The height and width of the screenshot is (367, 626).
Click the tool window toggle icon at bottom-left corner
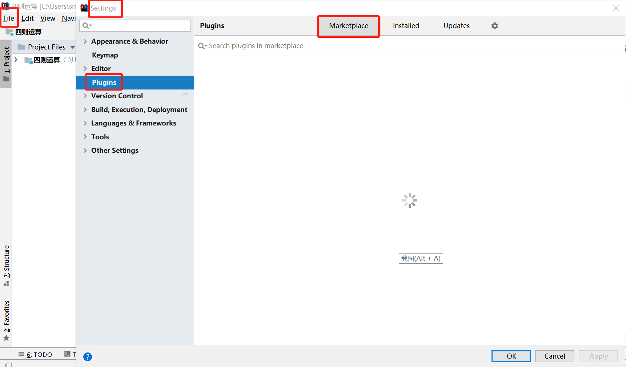pyautogui.click(x=9, y=364)
